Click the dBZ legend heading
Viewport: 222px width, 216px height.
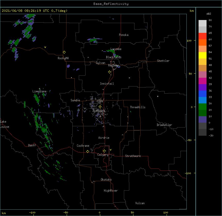tap(209, 14)
